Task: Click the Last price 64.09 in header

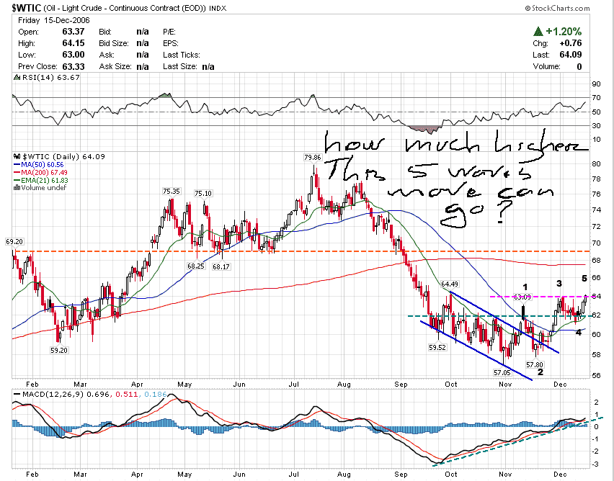Action: [571, 55]
